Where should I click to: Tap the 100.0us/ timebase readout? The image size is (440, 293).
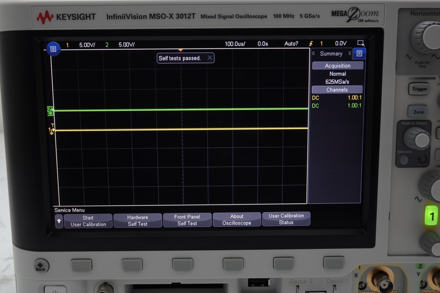point(235,44)
